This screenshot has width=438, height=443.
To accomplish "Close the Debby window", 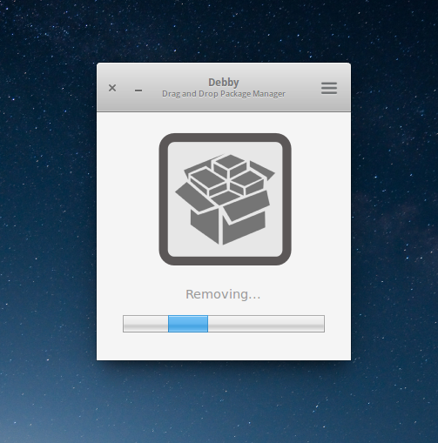I will point(112,88).
